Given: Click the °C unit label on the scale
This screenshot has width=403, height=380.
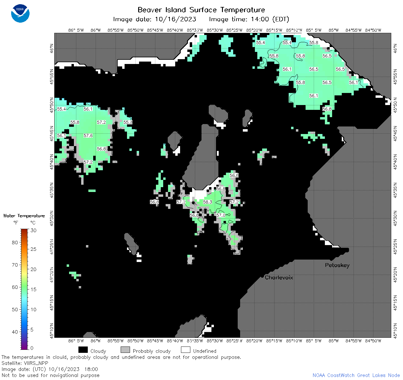Looking at the screenshot, I should pos(33,223).
